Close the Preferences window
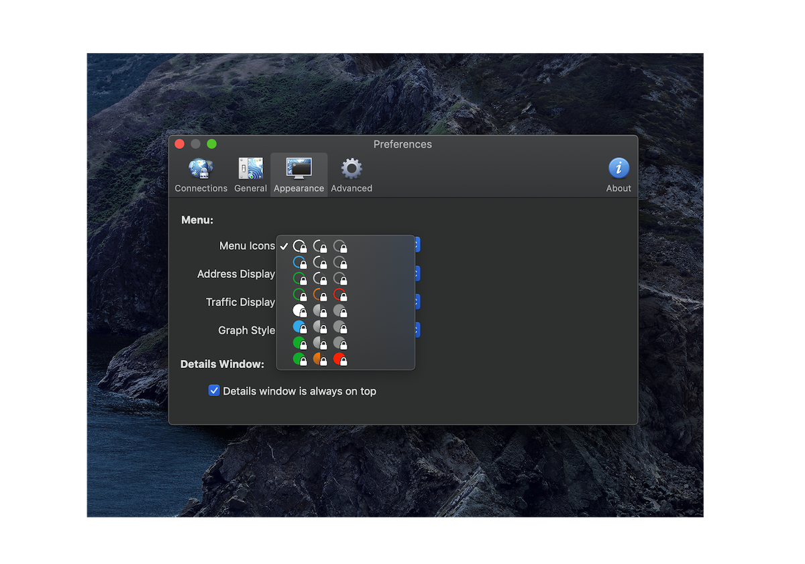This screenshot has width=805, height=564. [180, 144]
